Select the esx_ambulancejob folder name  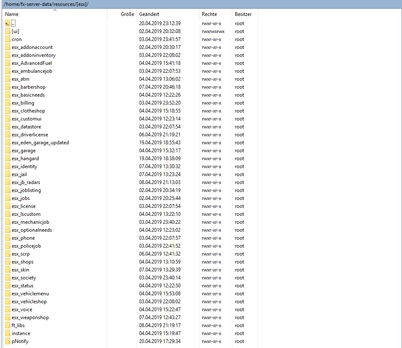point(32,71)
